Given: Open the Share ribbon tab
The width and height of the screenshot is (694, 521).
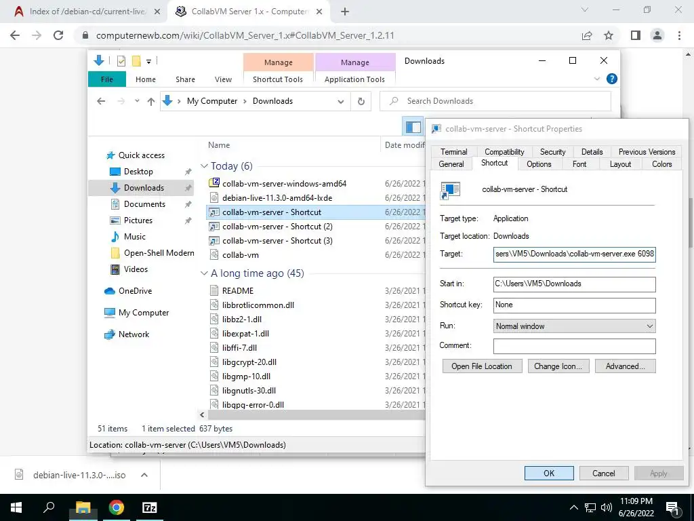Looking at the screenshot, I should [x=185, y=79].
